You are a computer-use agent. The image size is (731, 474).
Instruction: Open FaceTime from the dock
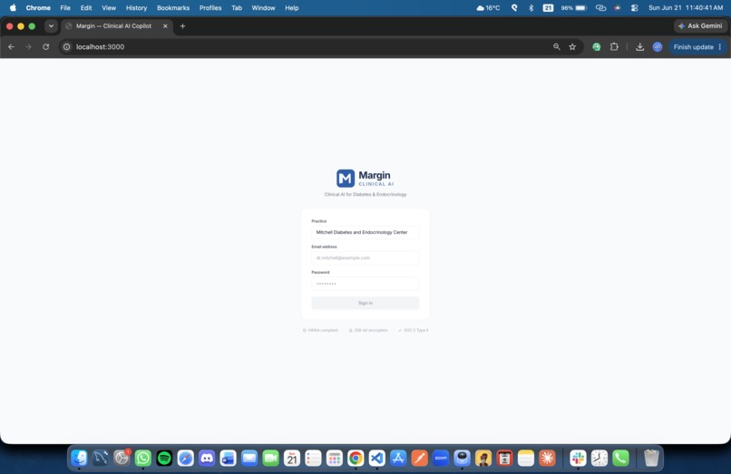(x=270, y=459)
